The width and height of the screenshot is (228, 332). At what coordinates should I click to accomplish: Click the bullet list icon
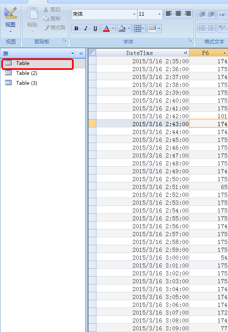[x=211, y=28]
